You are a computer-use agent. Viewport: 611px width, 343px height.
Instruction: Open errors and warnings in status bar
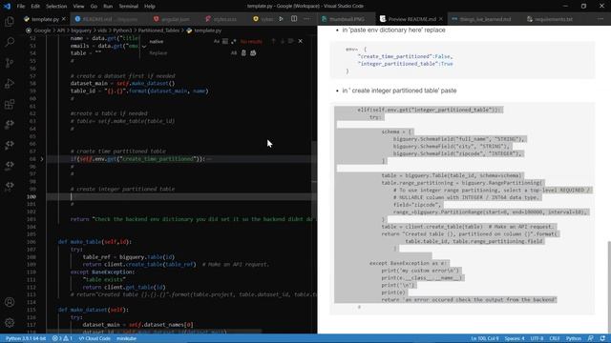(x=62, y=338)
